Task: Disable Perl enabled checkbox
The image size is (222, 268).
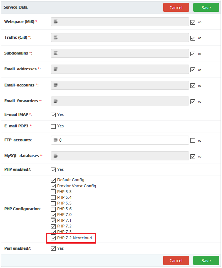Action: pyautogui.click(x=53, y=248)
